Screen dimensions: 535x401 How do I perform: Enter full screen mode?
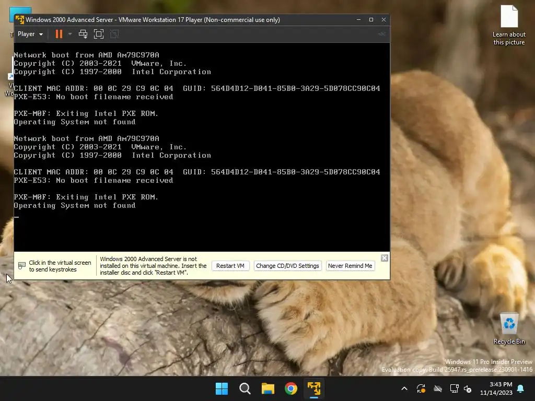pos(99,34)
